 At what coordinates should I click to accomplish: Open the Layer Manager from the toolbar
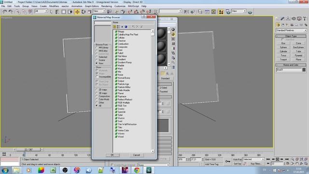(200, 12)
